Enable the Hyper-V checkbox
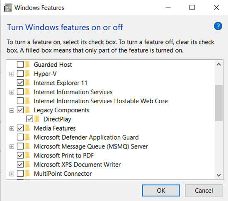 click(20, 73)
